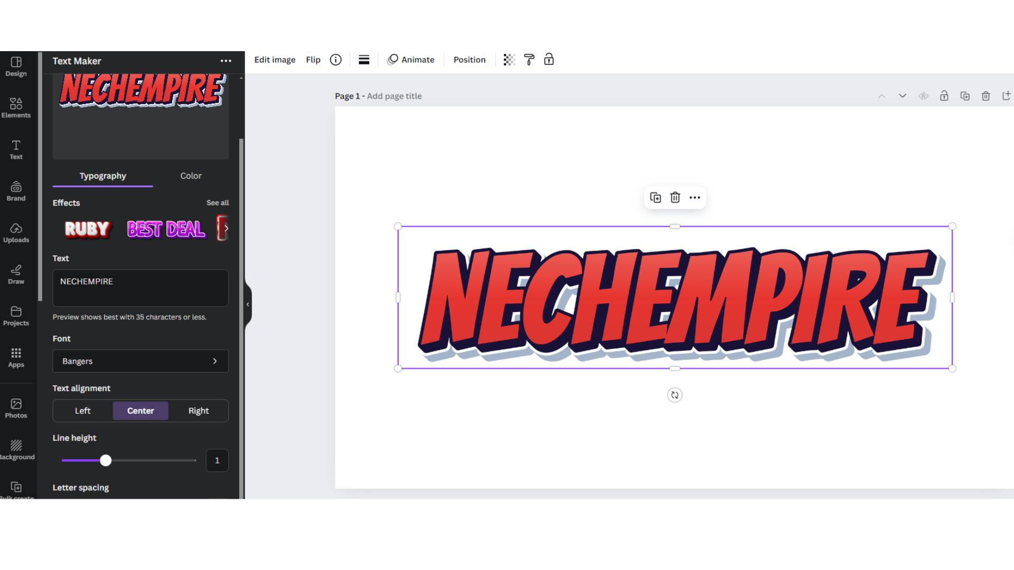
Task: Switch to the Typography tab in Text Maker
Action: [102, 176]
